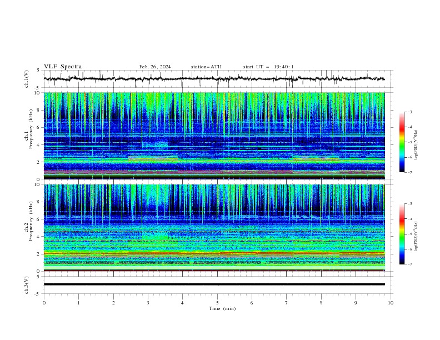
Task: Click the 'start UT = 19:40:1' text
Action: [268, 67]
